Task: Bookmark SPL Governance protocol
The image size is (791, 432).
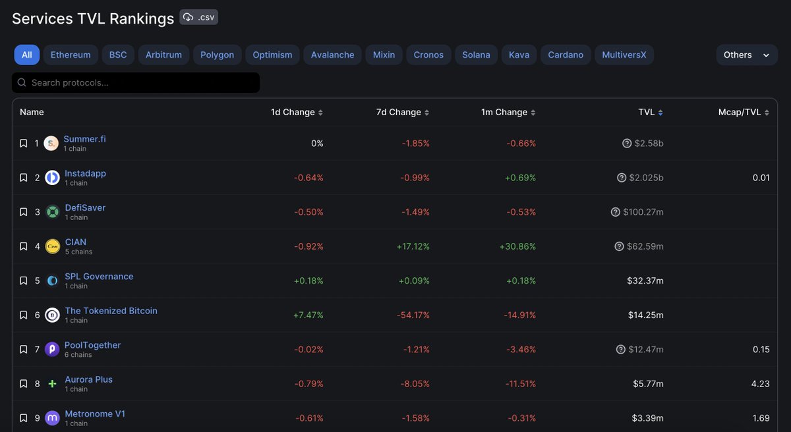Action: click(24, 281)
